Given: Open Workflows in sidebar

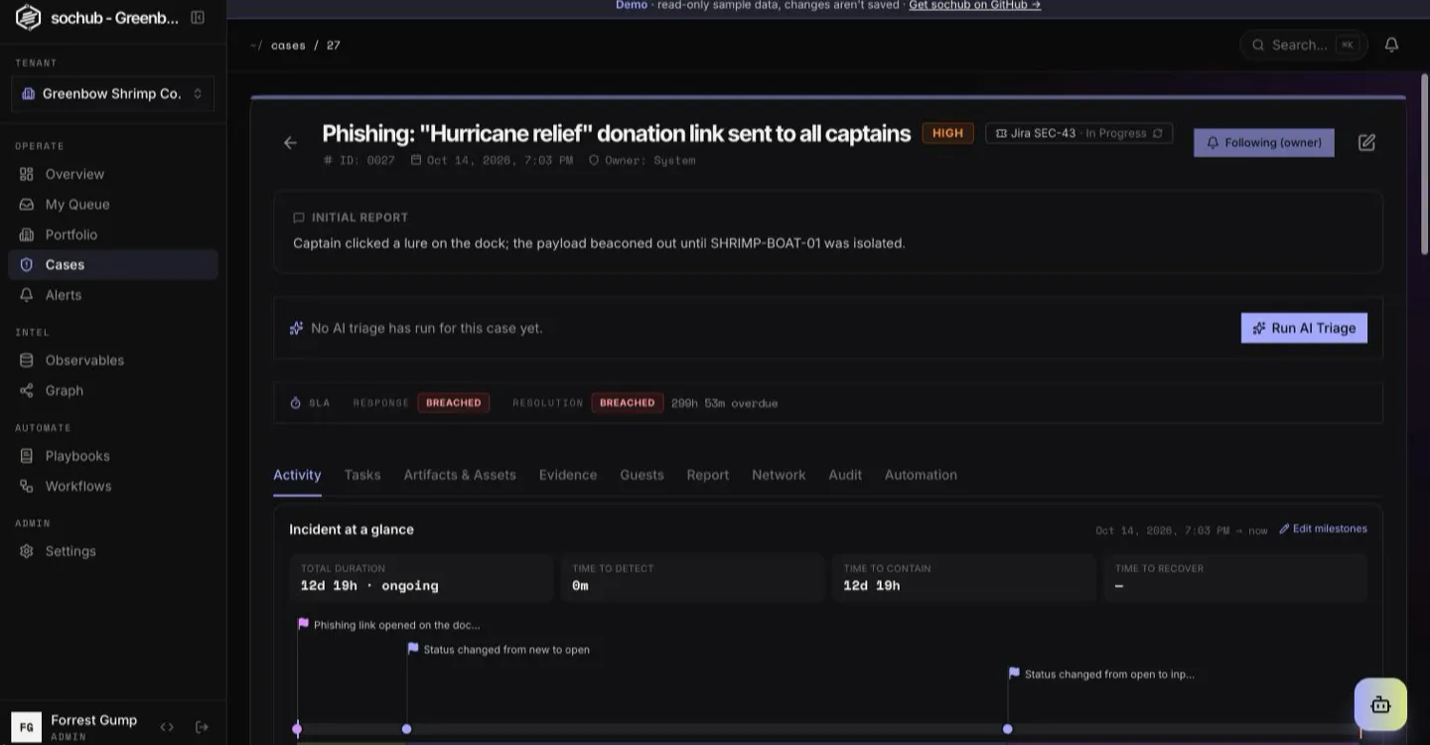Looking at the screenshot, I should click(113, 486).
